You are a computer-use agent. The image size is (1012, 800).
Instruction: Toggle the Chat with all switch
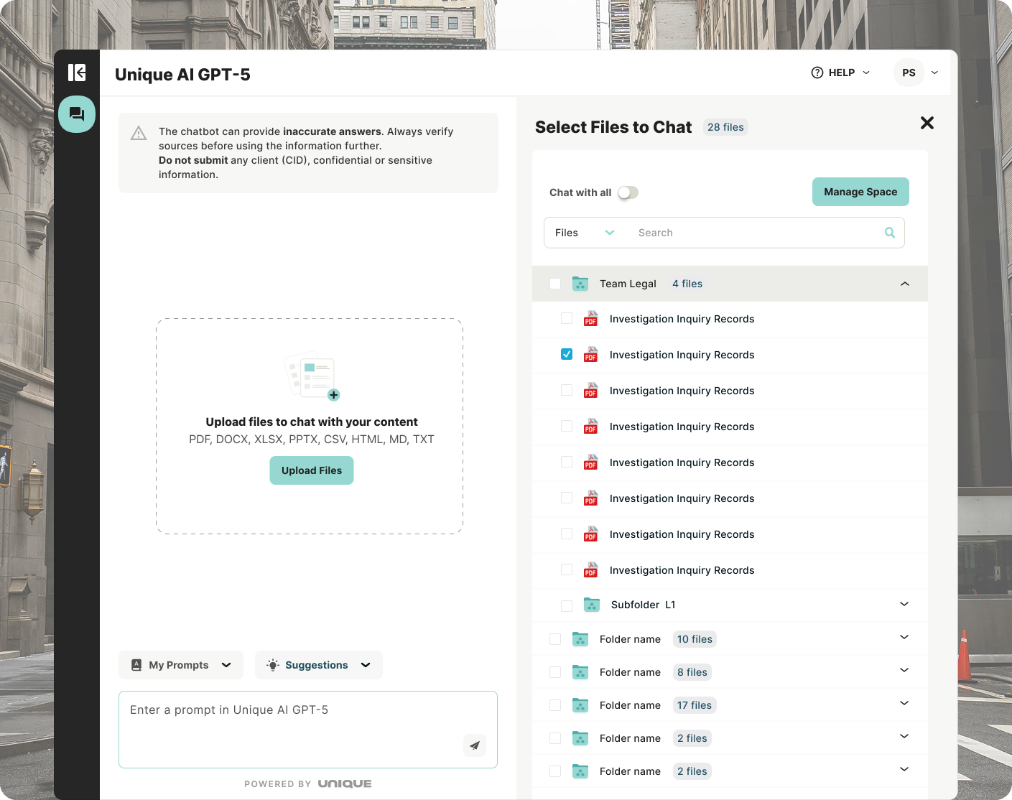[x=628, y=192]
